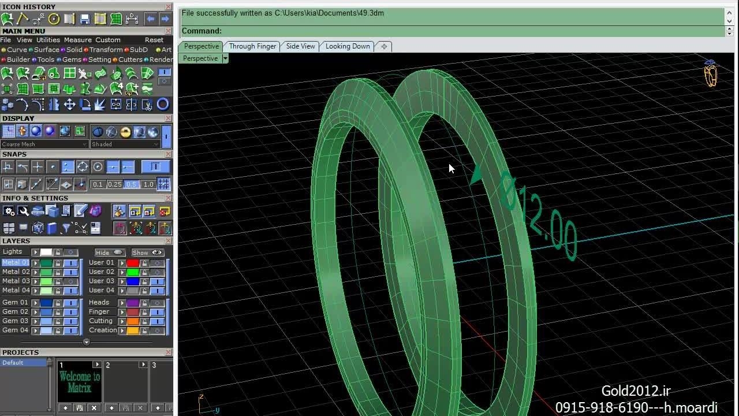Switch to the Looking Down viewport tab
This screenshot has width=739, height=416.
coord(348,46)
